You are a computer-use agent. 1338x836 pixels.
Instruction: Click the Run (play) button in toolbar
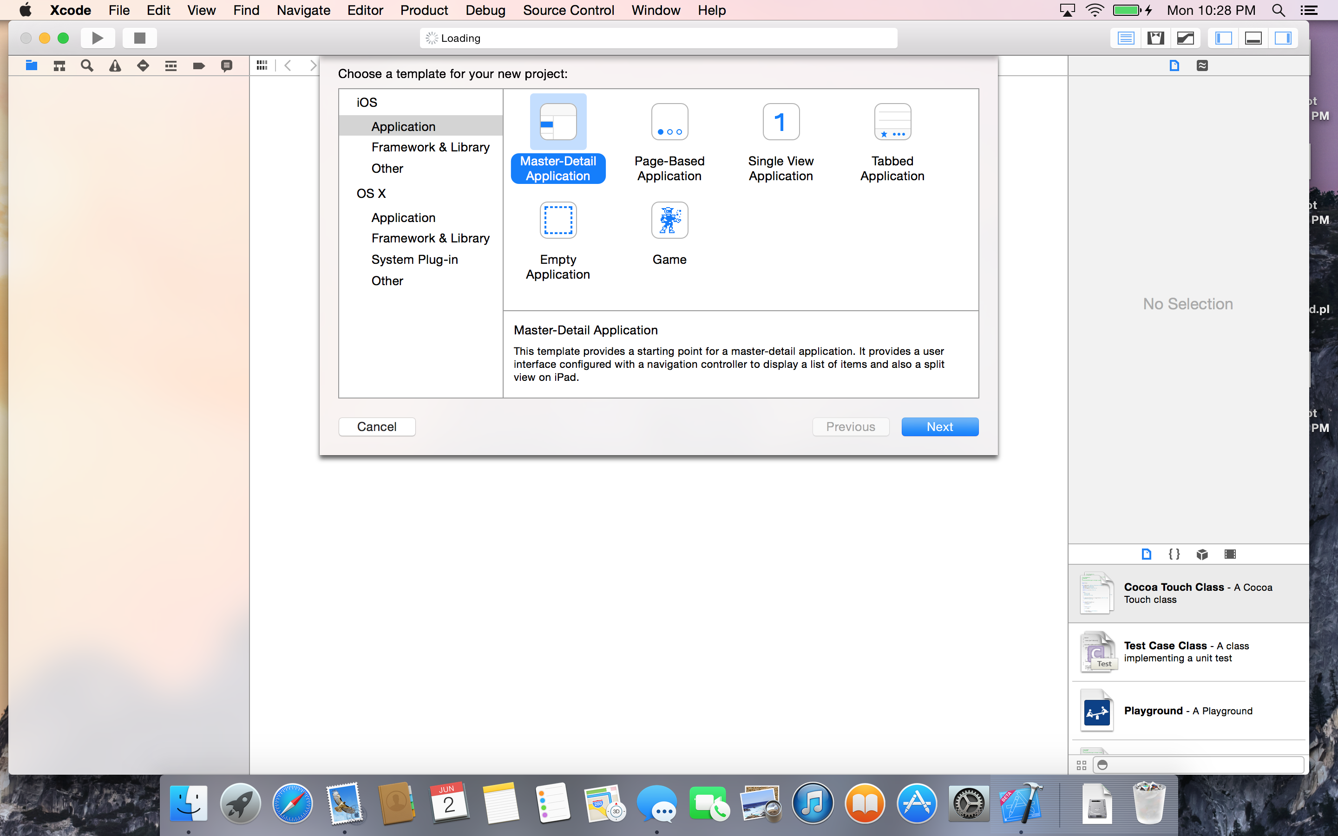[98, 38]
